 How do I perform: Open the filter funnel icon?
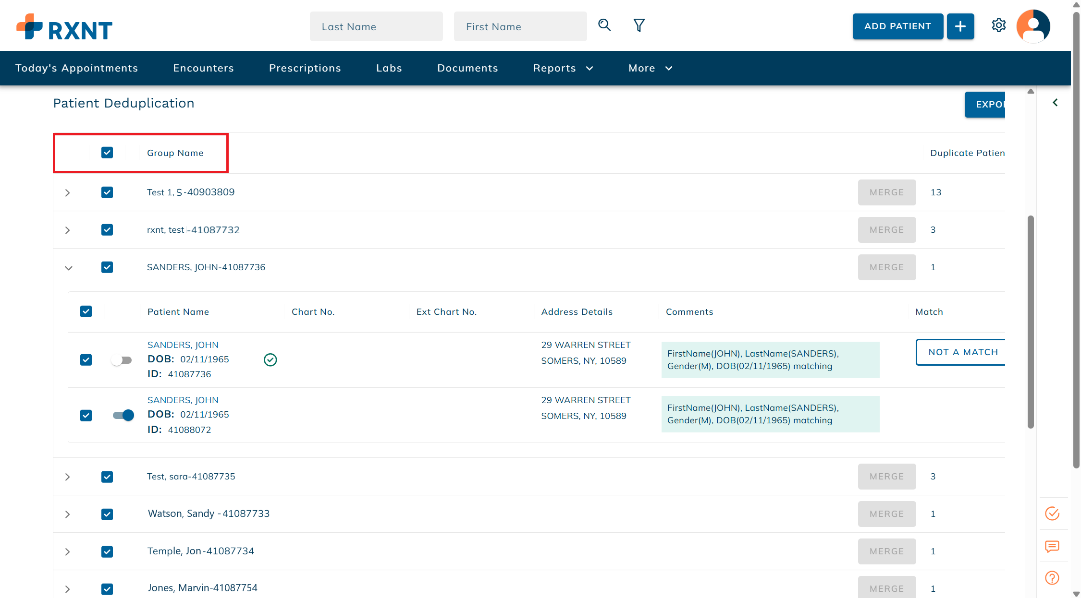[639, 25]
